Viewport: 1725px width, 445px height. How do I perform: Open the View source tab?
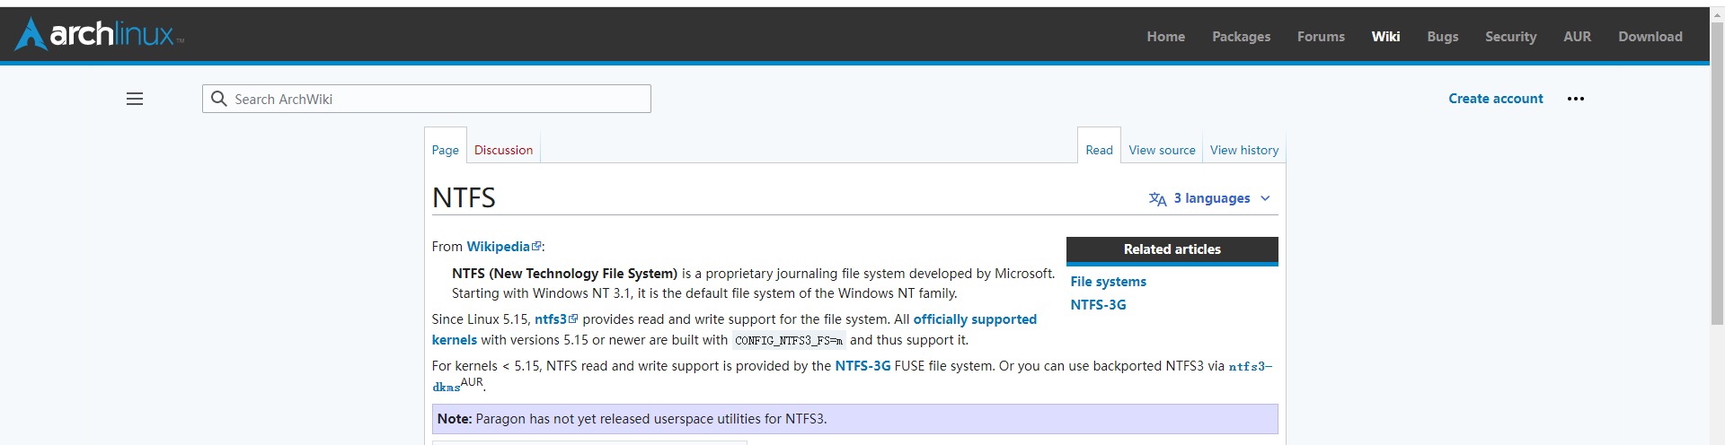coord(1162,150)
